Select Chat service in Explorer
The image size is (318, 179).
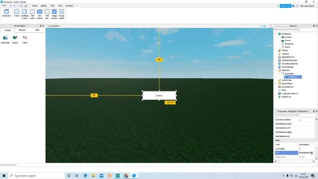click(x=284, y=90)
